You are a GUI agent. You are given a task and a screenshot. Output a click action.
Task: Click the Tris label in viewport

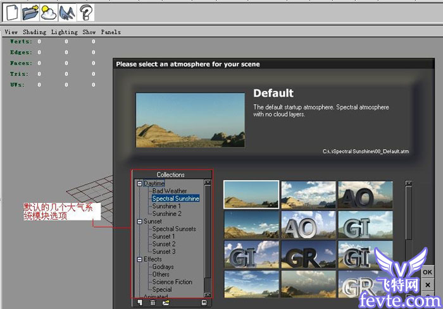tap(19, 74)
